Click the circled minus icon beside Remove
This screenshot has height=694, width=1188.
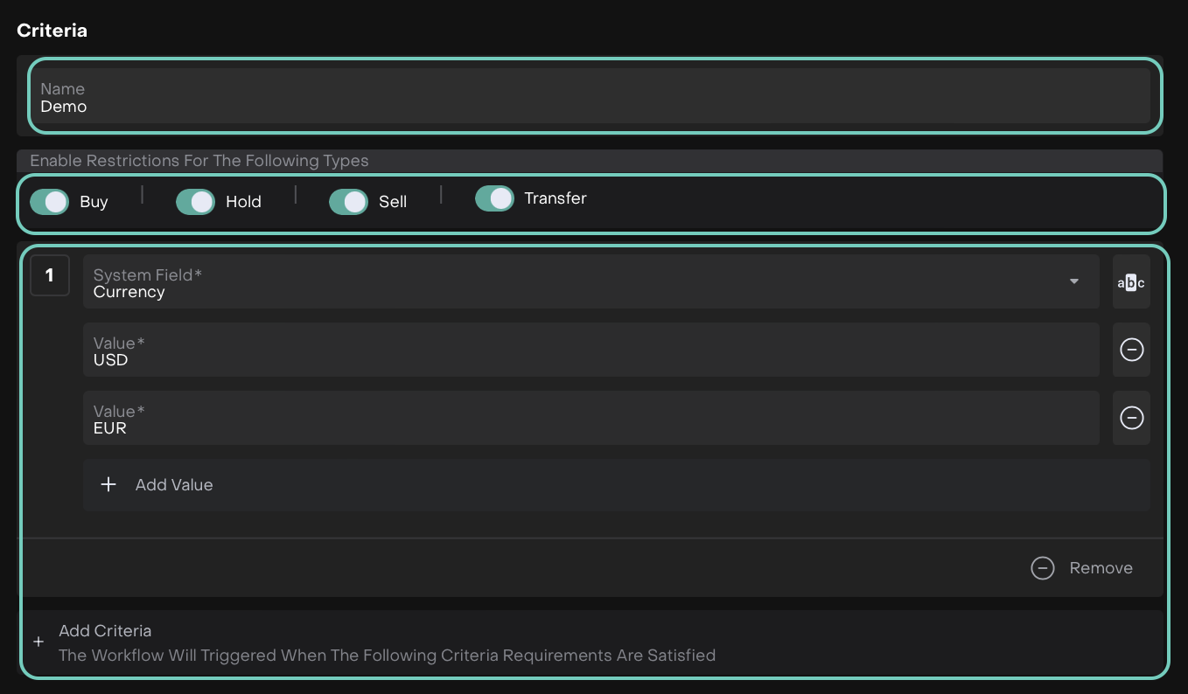click(x=1042, y=568)
